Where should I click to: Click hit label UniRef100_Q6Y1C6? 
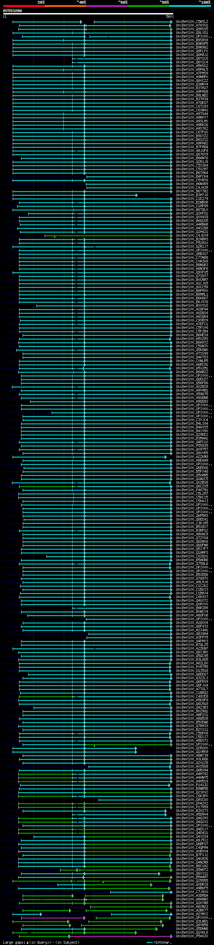tap(192, 58)
